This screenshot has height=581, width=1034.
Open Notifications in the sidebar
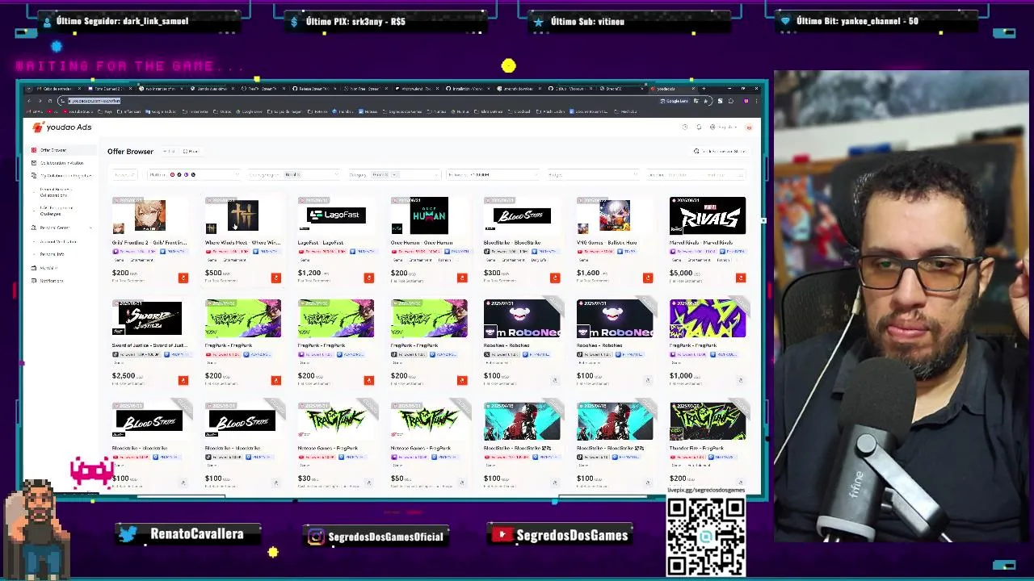(x=51, y=281)
